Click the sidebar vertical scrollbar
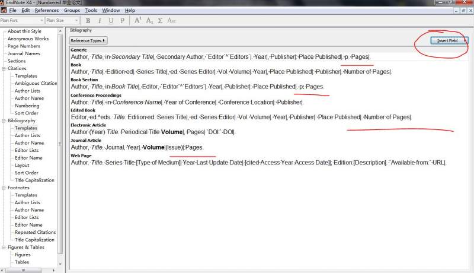The image size is (474, 273). pos(60,144)
